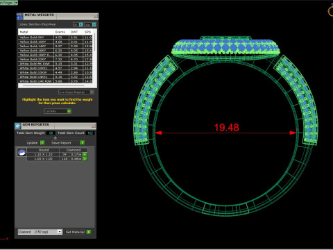Click the green Update arrow button
Screen dimensions: 333x250
click(x=42, y=142)
